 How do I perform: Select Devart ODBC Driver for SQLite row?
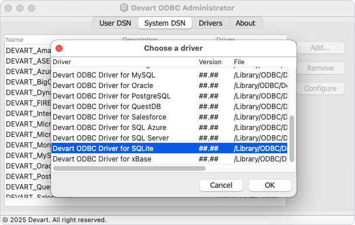click(169, 148)
